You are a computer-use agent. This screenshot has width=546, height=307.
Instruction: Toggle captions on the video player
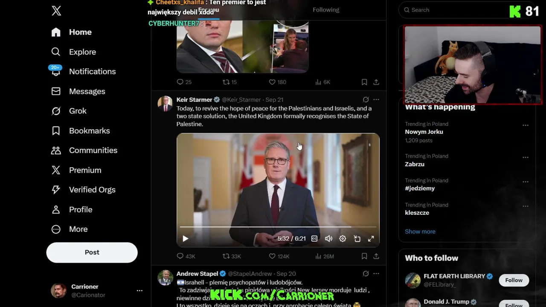[x=314, y=239]
